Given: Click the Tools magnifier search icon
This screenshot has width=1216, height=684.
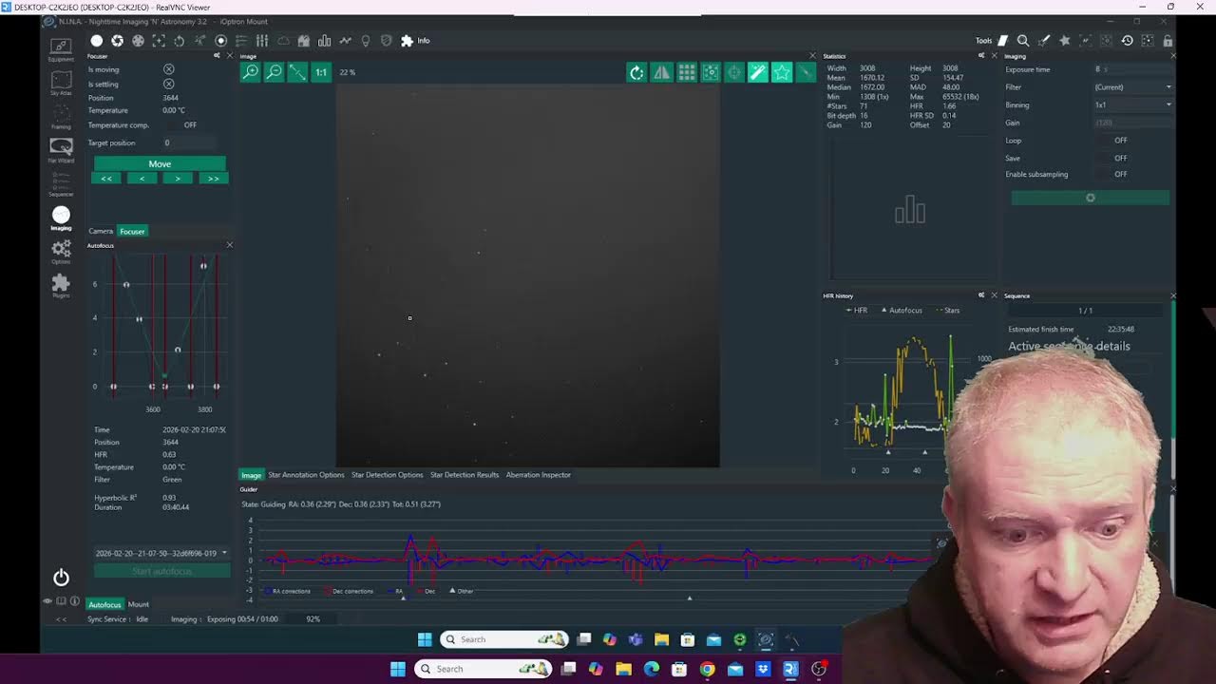Looking at the screenshot, I should [1023, 41].
